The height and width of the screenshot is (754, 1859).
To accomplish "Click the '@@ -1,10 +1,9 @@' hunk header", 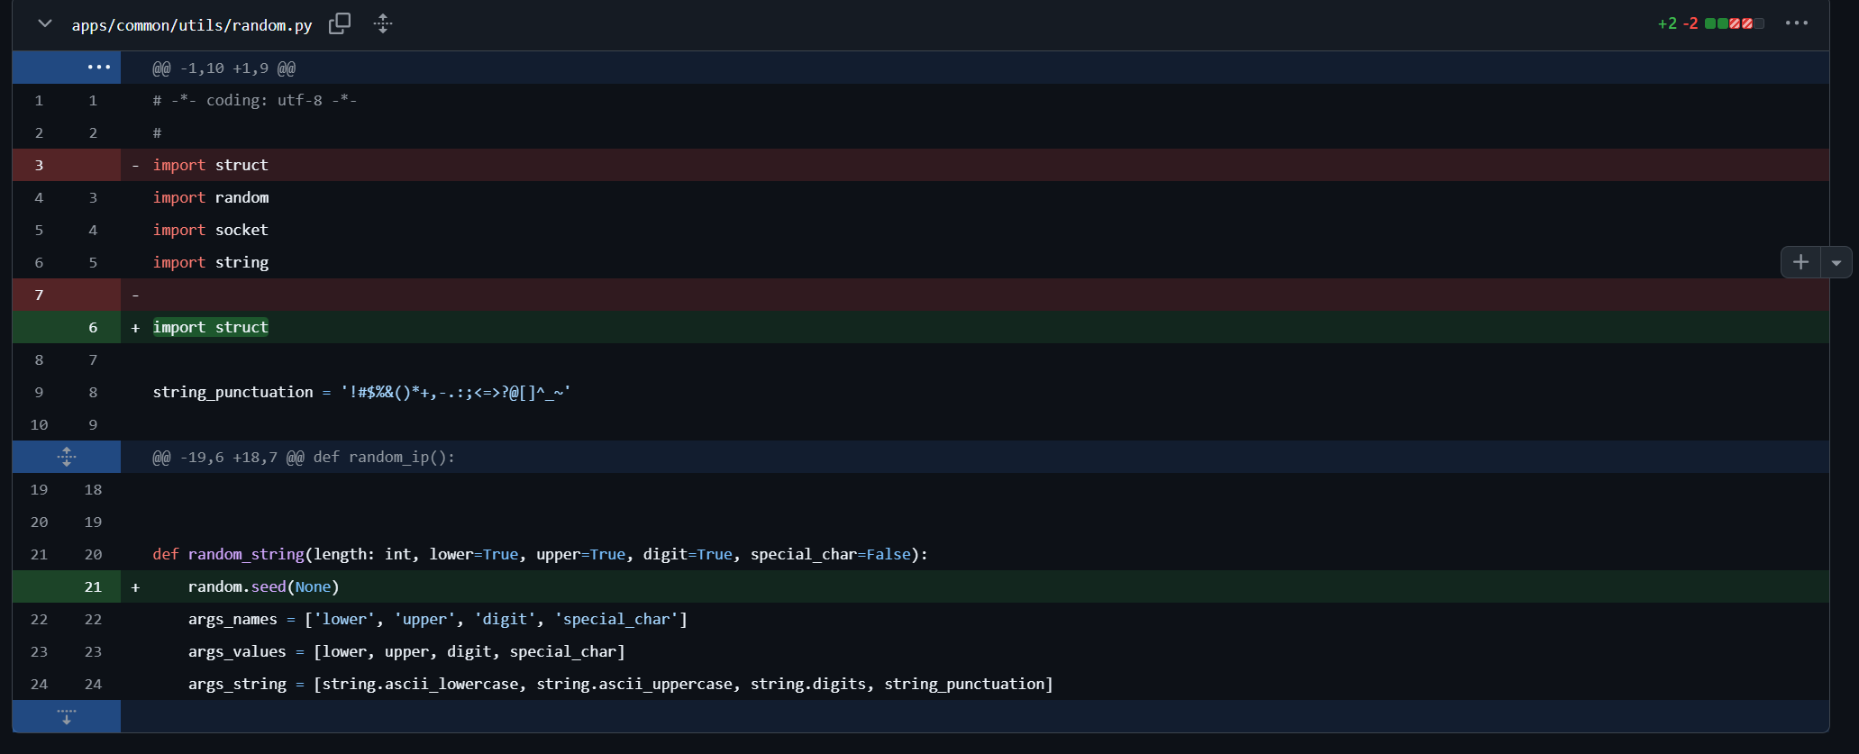I will [223, 68].
